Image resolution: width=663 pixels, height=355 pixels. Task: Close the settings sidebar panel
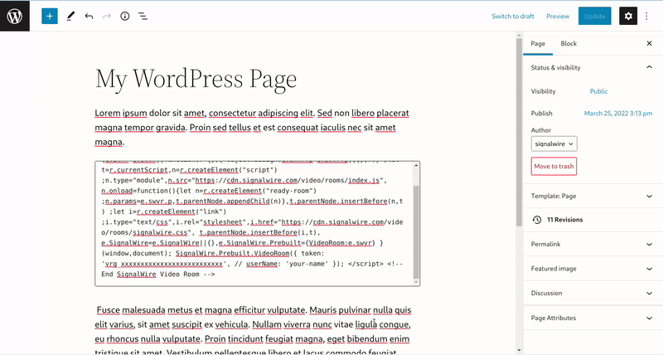(649, 43)
